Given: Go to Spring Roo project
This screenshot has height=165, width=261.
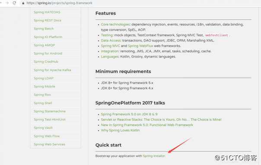Looking at the screenshot, I should tap(42, 95).
